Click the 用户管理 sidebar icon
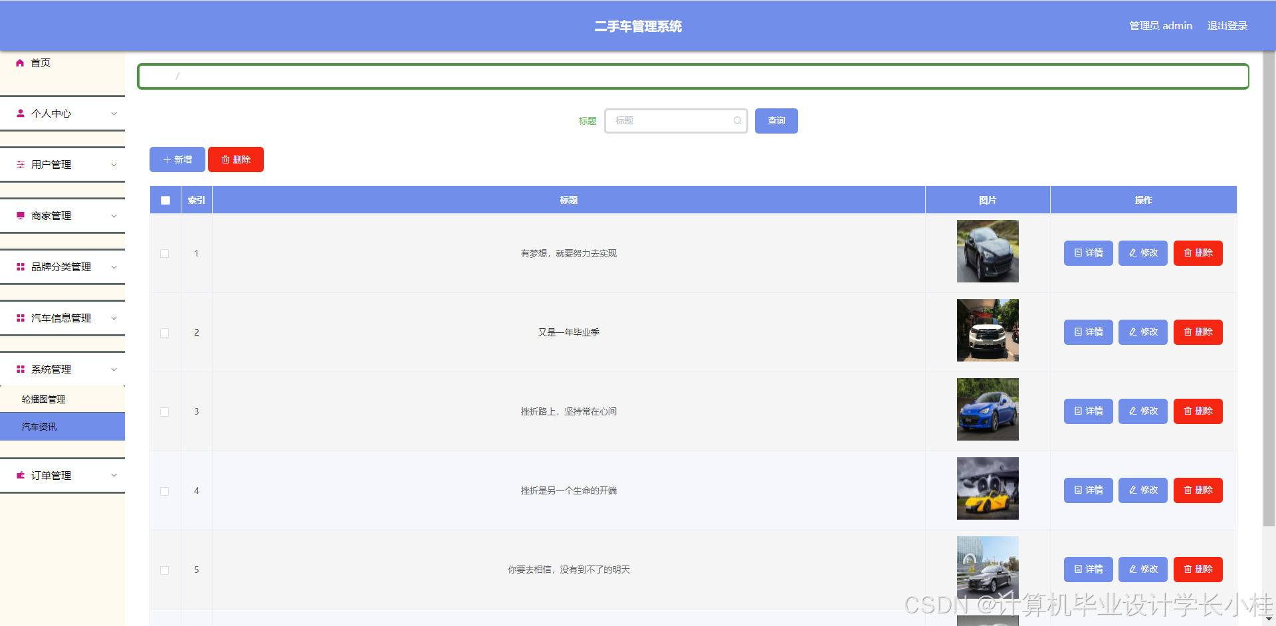The height and width of the screenshot is (626, 1276). tap(20, 164)
